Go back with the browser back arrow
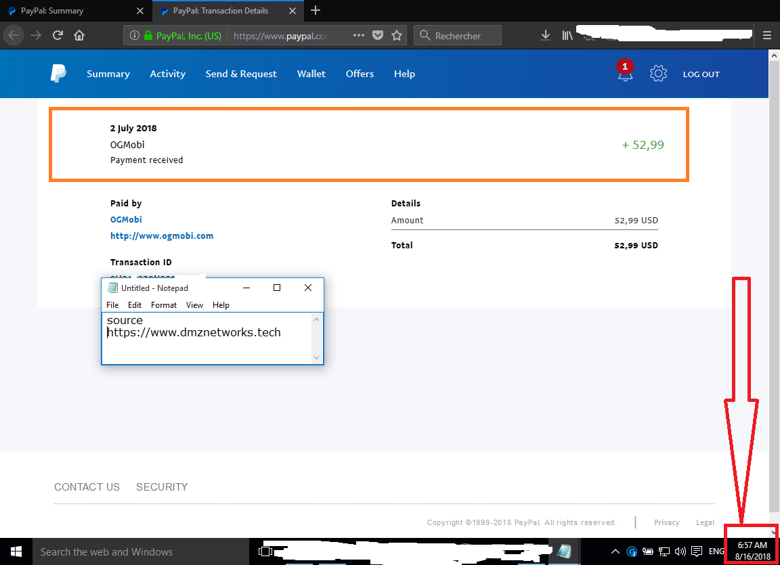 14,35
